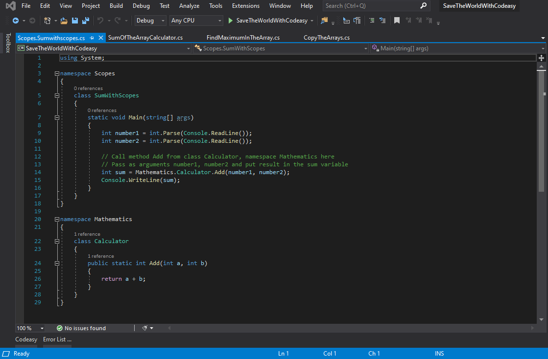
Task: Collapse the namespace Mathematics block
Action: [x=57, y=220]
